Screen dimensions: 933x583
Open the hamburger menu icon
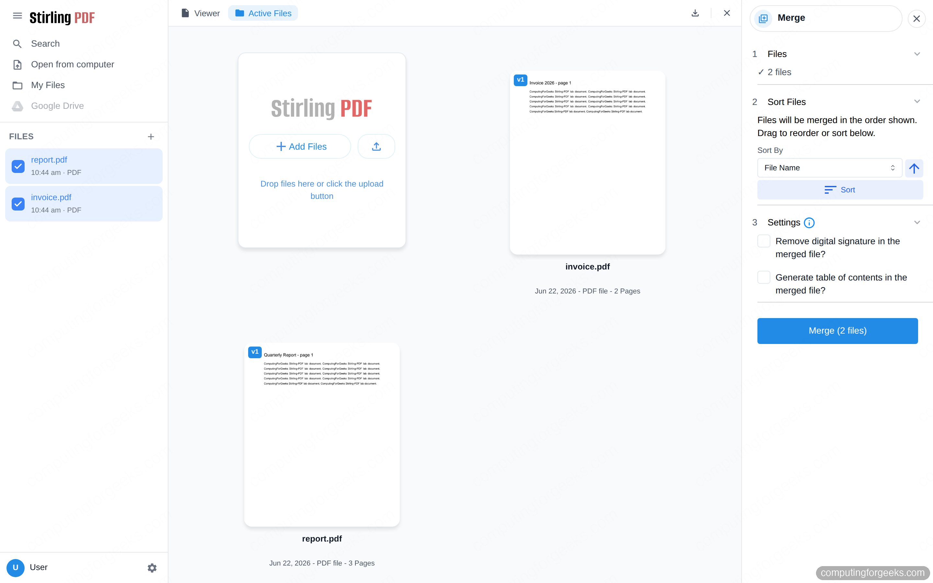pos(17,16)
